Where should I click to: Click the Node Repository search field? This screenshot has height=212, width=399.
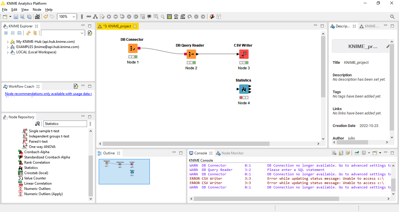pyautogui.click(x=65, y=124)
